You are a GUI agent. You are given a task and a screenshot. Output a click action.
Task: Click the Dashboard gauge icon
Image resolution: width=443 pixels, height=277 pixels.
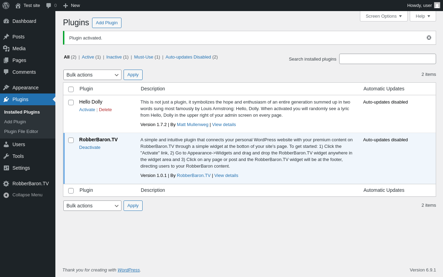tap(6, 21)
